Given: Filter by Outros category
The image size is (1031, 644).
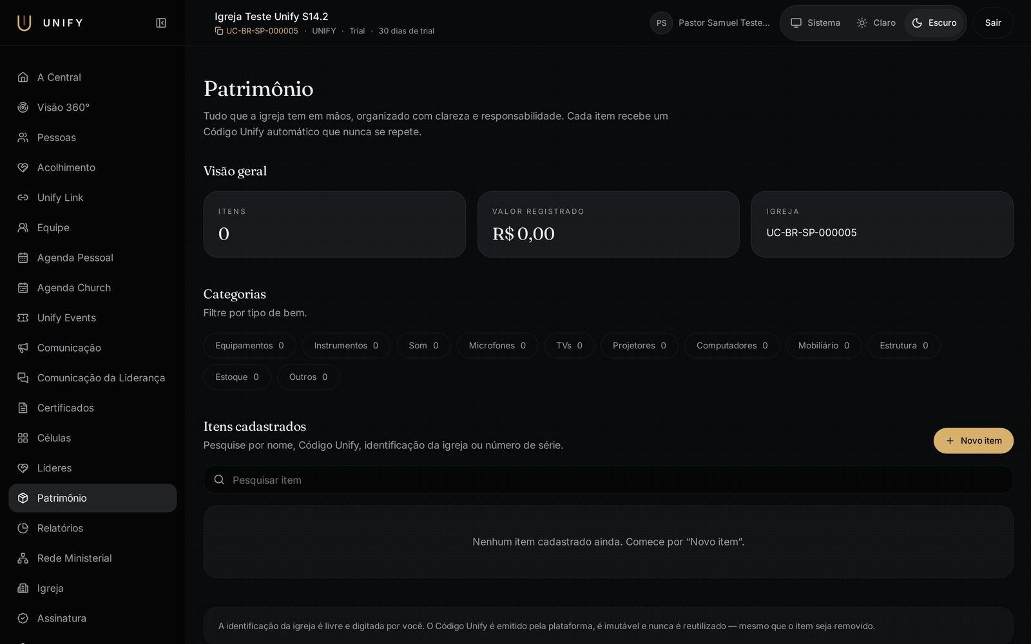Looking at the screenshot, I should 308,377.
